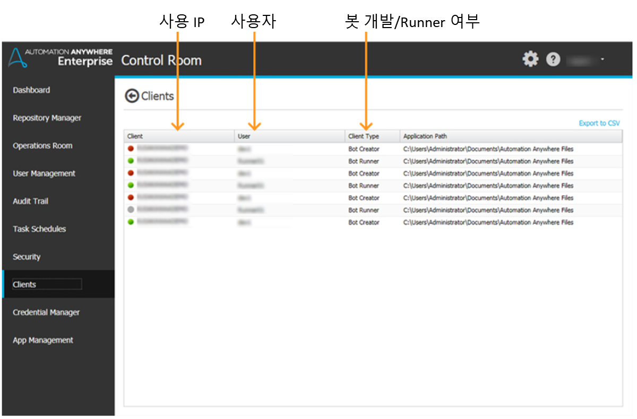The image size is (637, 419).
Task: Select Bot Runner in the second row
Action: (x=364, y=161)
